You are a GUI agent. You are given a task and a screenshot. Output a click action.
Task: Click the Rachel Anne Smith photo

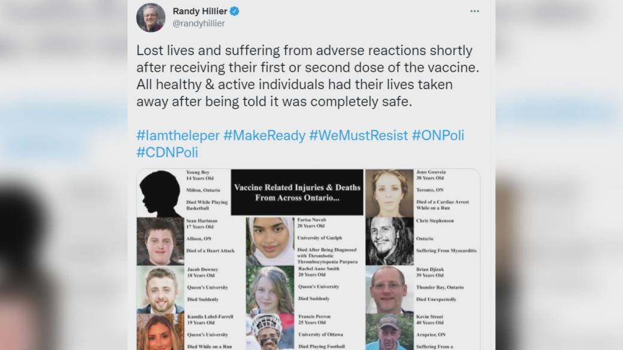(270, 290)
